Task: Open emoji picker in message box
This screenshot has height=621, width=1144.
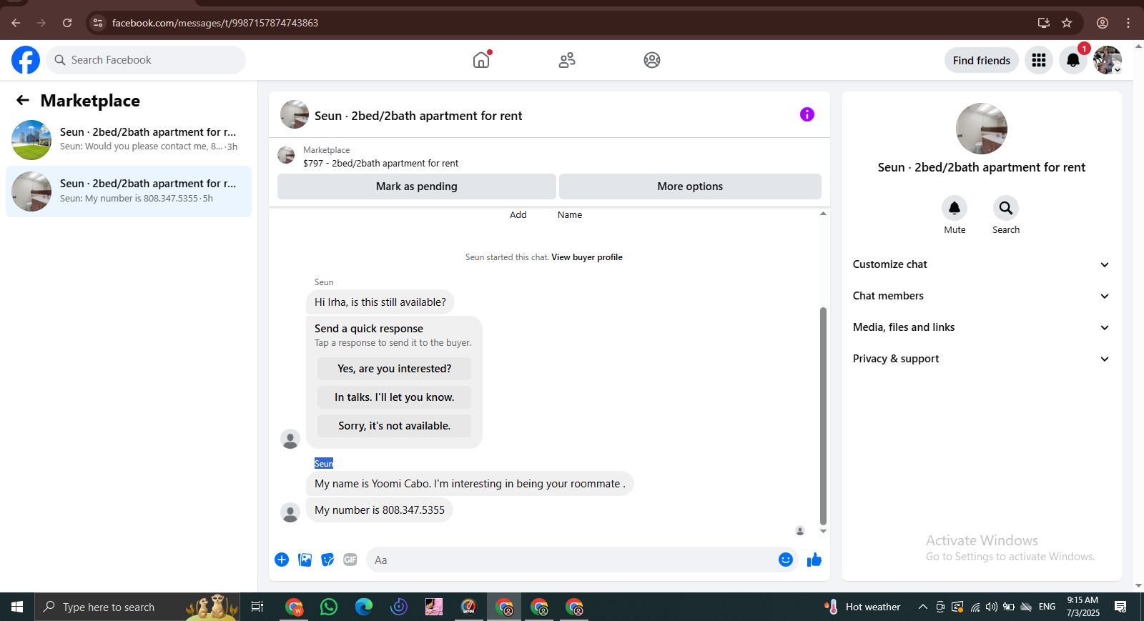Action: (x=786, y=560)
